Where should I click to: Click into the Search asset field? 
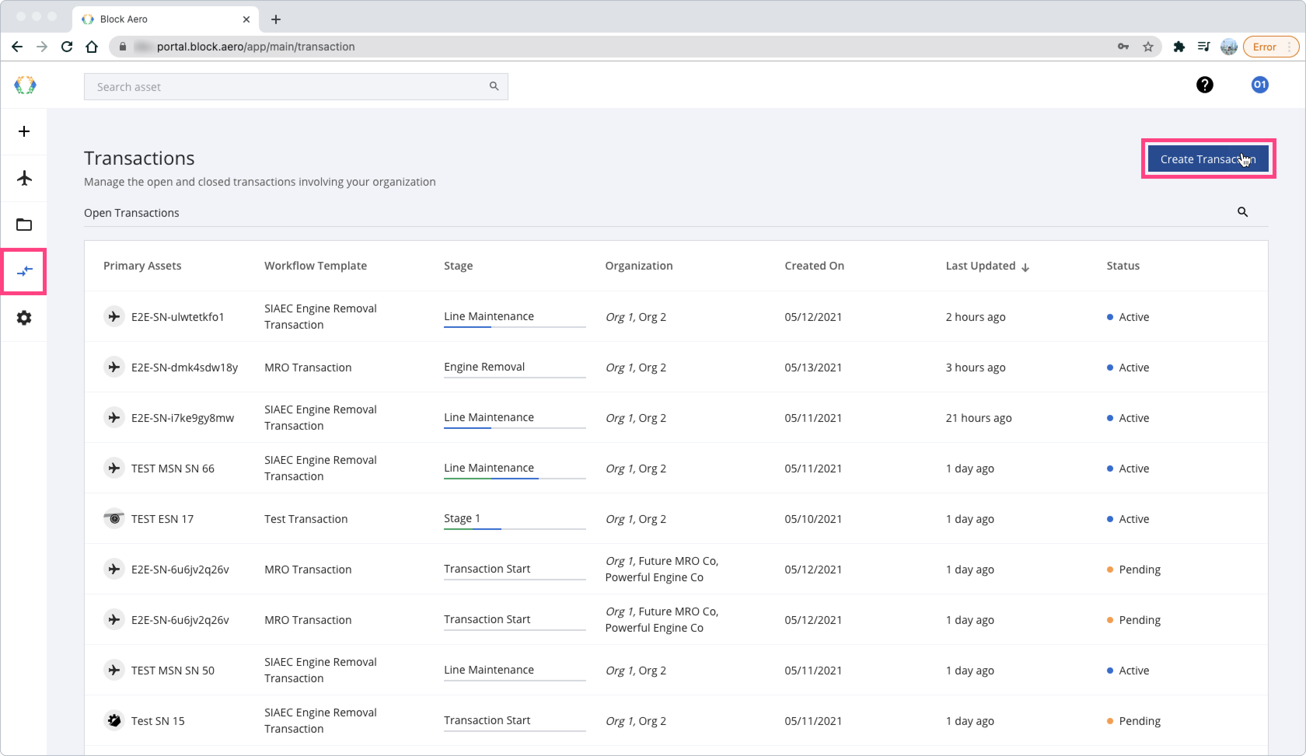295,87
